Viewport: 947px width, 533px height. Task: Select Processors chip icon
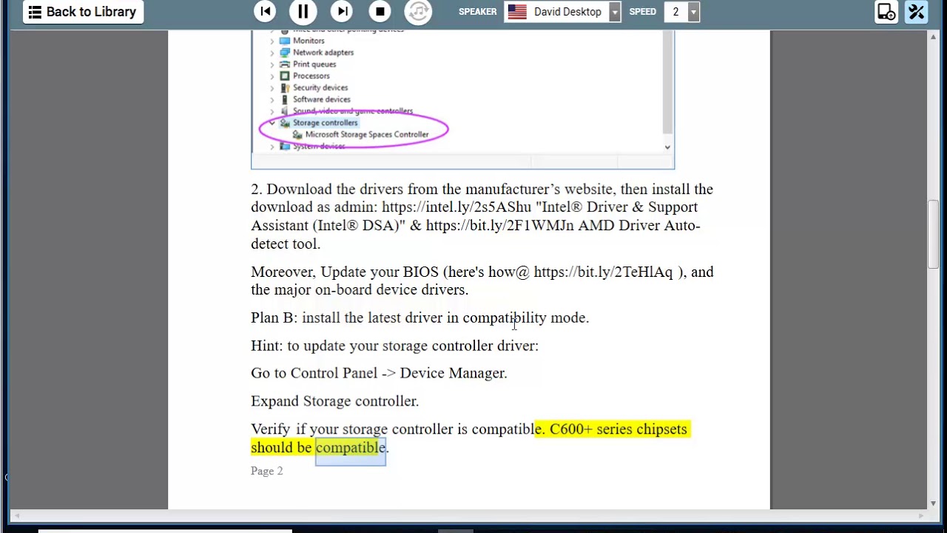285,76
